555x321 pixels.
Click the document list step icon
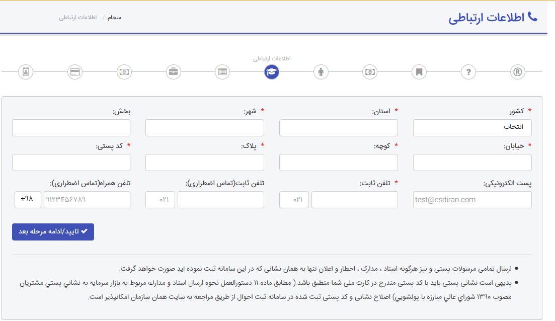pos(222,72)
